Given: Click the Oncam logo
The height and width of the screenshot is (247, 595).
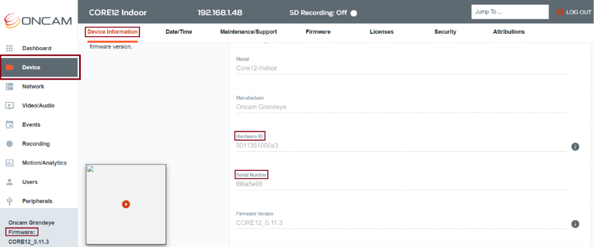Looking at the screenshot, I should click(x=38, y=20).
